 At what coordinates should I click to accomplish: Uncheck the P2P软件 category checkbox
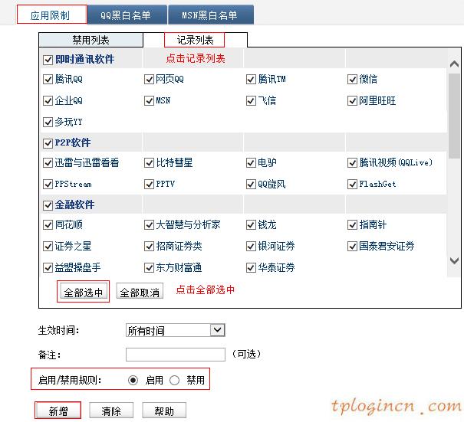48,142
